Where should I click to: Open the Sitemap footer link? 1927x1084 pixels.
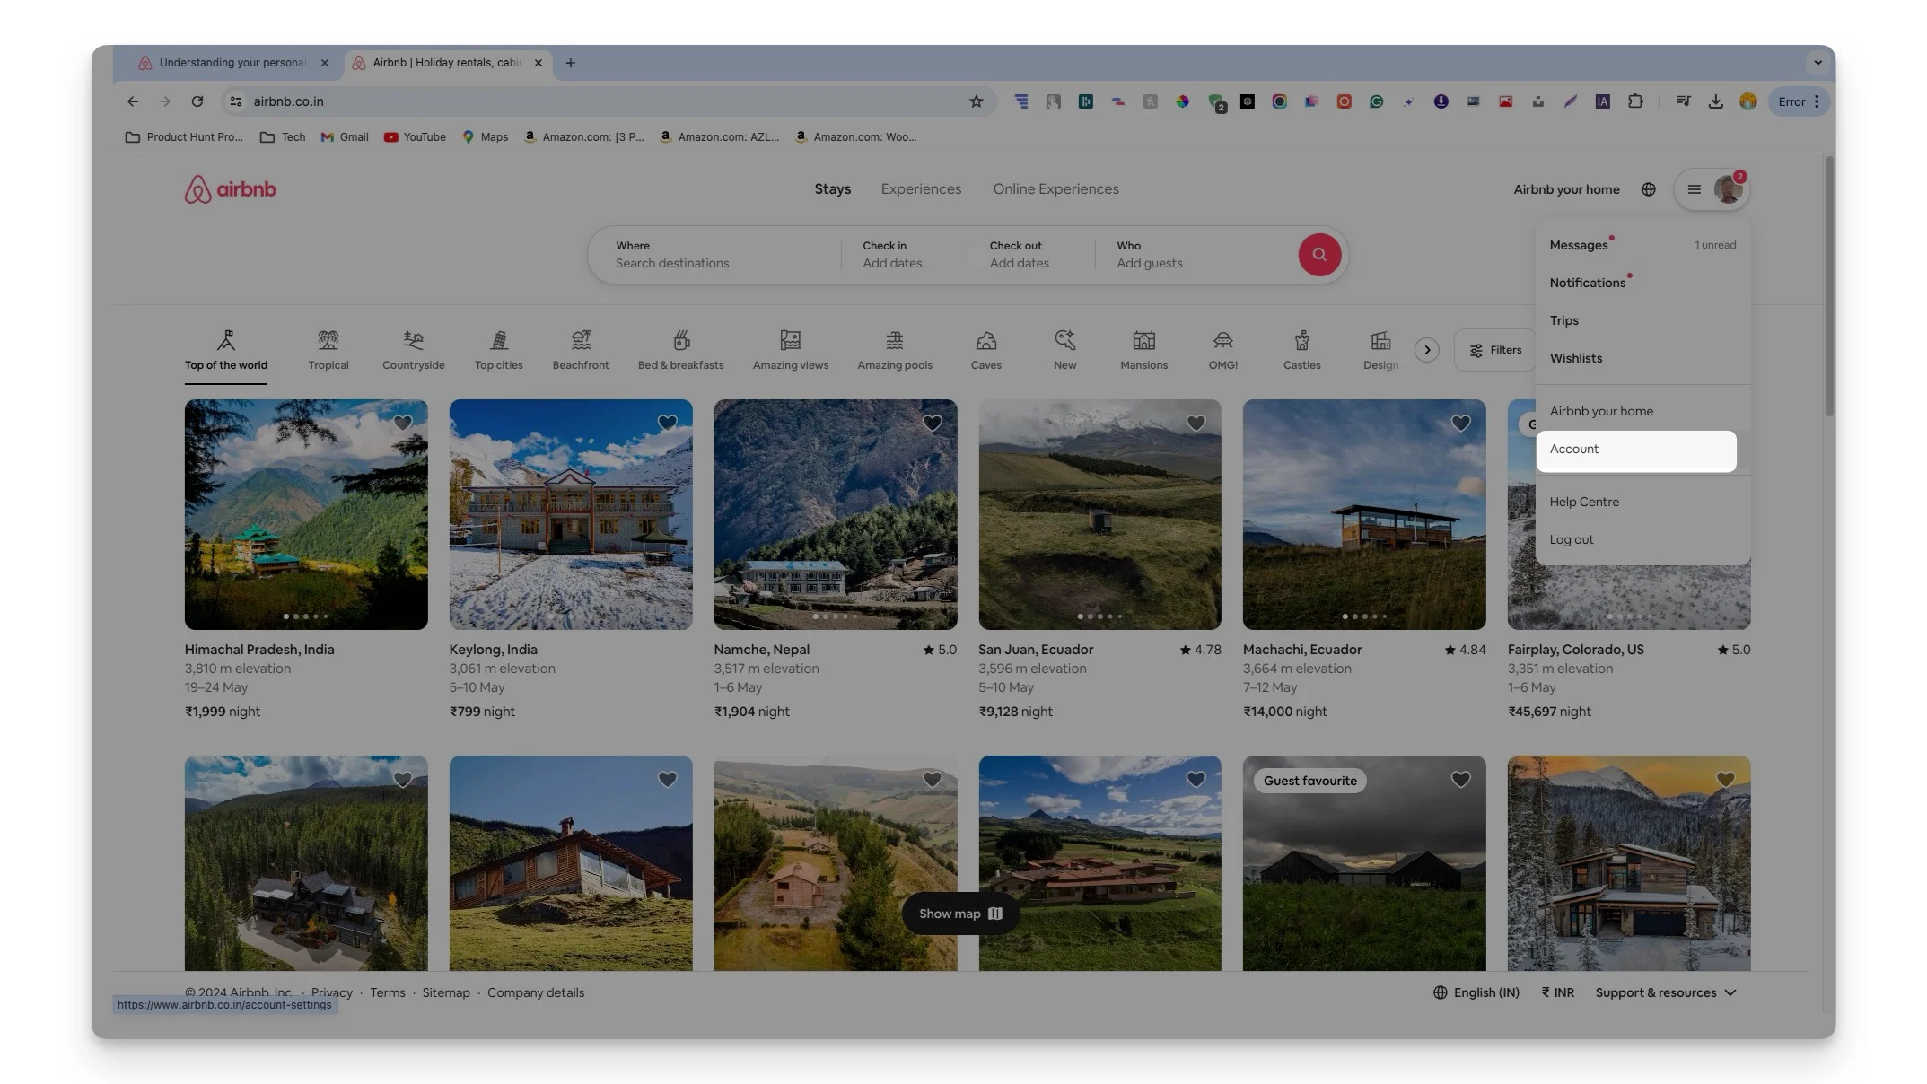click(x=446, y=992)
